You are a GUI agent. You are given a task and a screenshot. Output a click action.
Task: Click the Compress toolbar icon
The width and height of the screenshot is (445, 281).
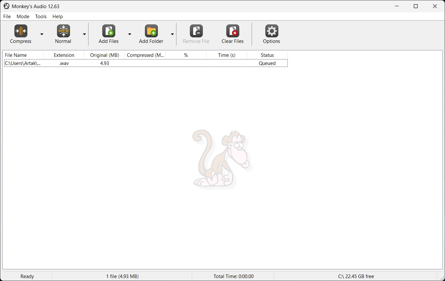(x=21, y=31)
